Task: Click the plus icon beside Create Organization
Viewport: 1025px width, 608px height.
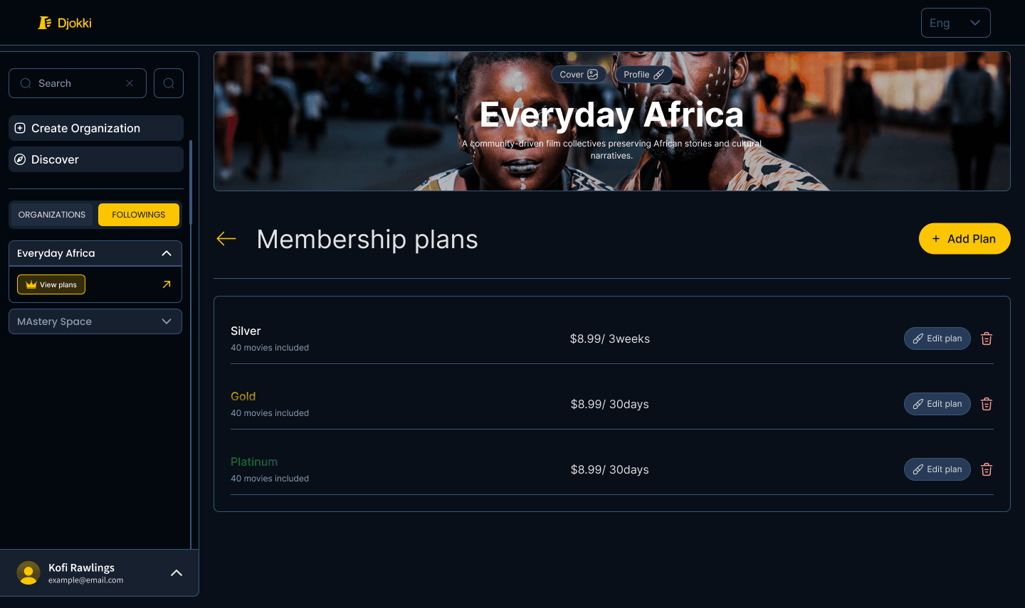Action: coord(20,128)
